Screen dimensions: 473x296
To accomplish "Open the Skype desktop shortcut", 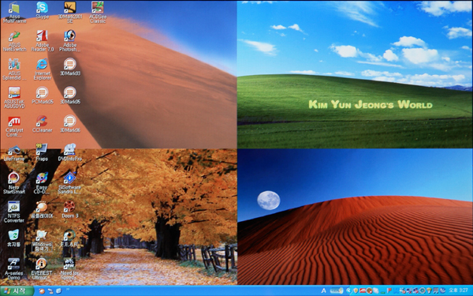I will (x=42, y=10).
